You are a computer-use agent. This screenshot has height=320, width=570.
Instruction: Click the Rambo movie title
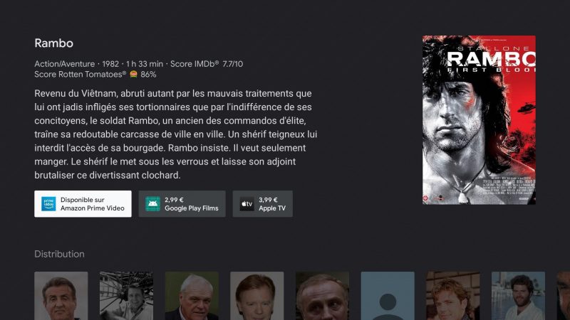[54, 43]
